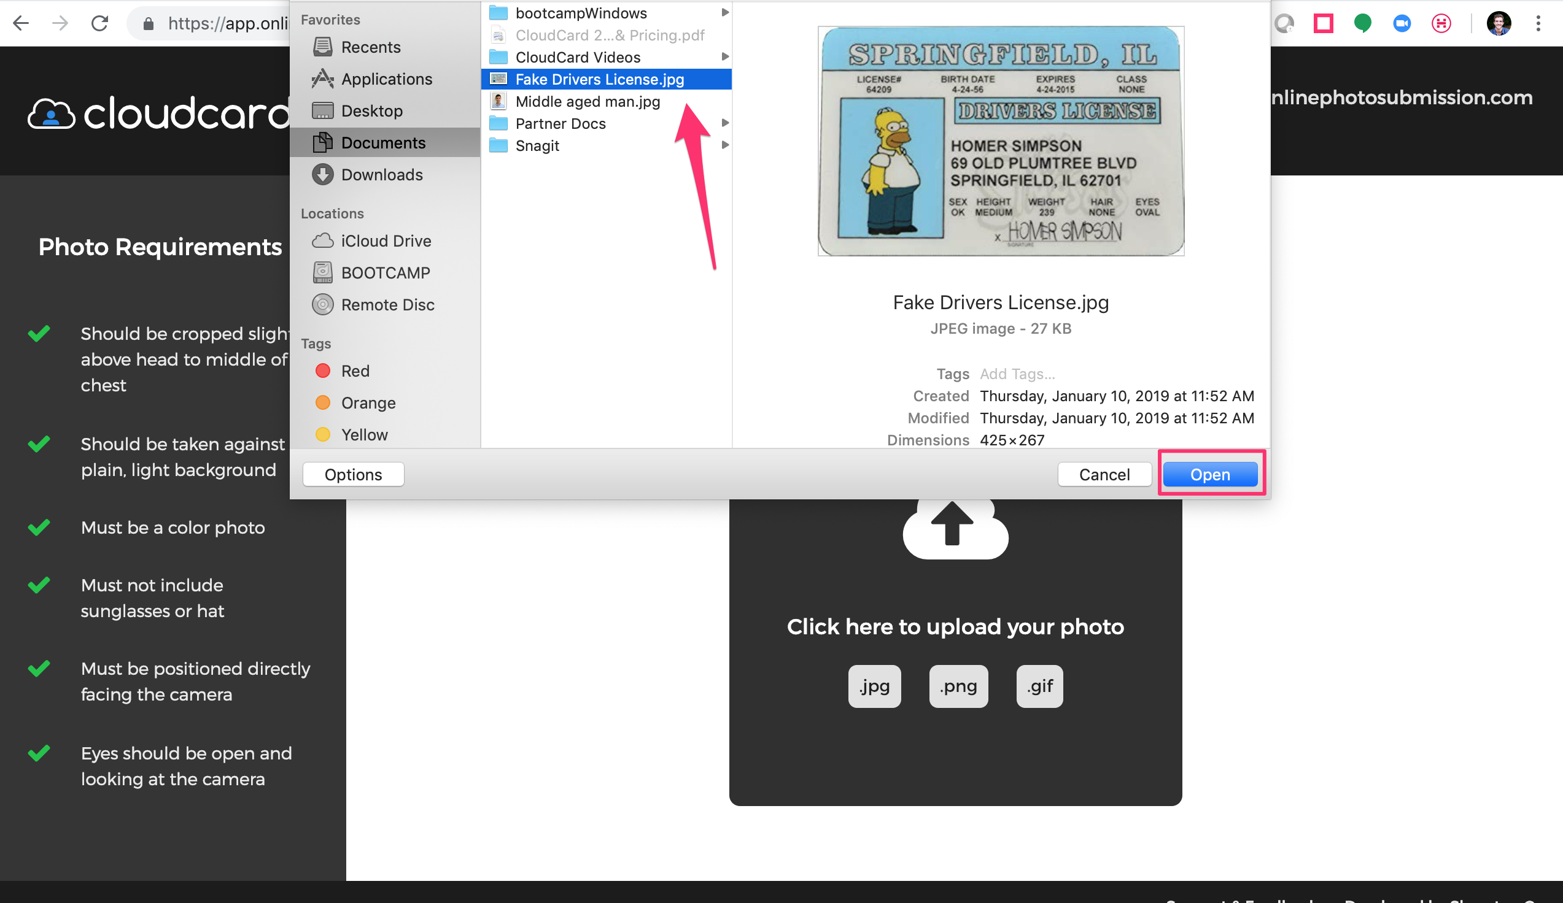Viewport: 1563px width, 903px height.
Task: Click the Zoom extension icon in toolbar
Action: 1402,23
